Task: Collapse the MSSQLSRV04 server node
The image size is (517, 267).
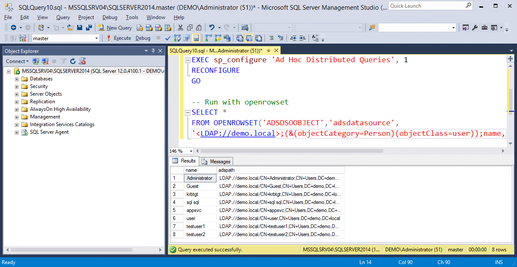Action: [9, 71]
